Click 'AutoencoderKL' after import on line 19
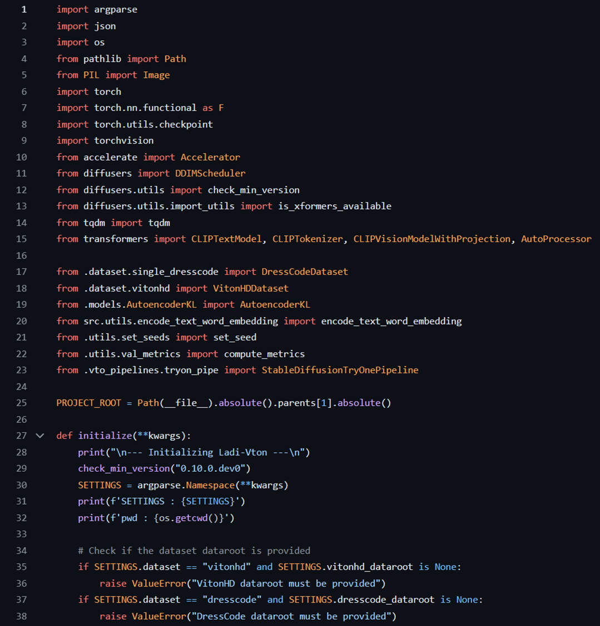Viewport: 600px width, 626px height. click(275, 304)
